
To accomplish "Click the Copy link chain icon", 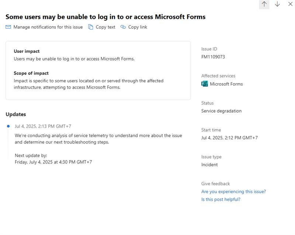I will tap(122, 27).
